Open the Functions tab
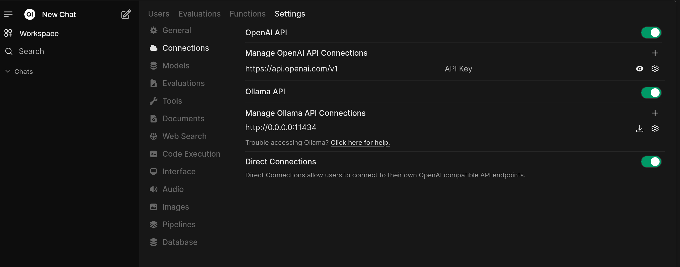 [247, 14]
